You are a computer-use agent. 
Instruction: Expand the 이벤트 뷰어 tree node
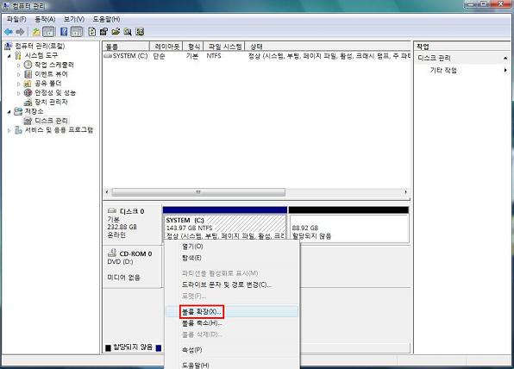19,74
